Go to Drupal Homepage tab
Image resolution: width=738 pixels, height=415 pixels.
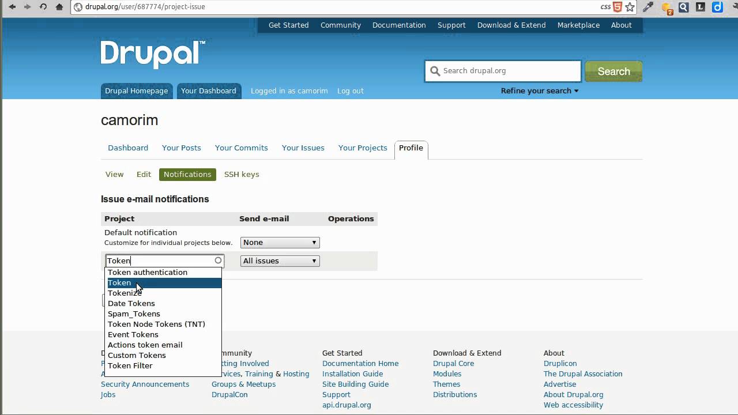(137, 91)
